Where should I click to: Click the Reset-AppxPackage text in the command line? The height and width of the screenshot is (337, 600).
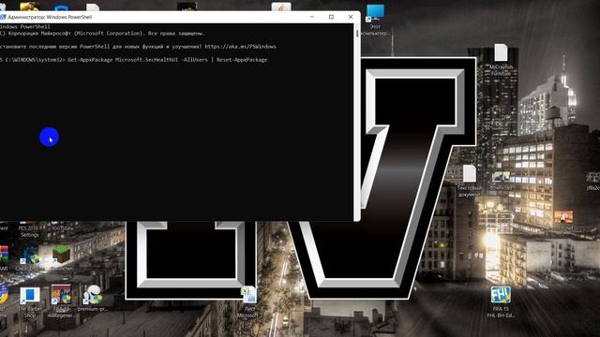[242, 60]
